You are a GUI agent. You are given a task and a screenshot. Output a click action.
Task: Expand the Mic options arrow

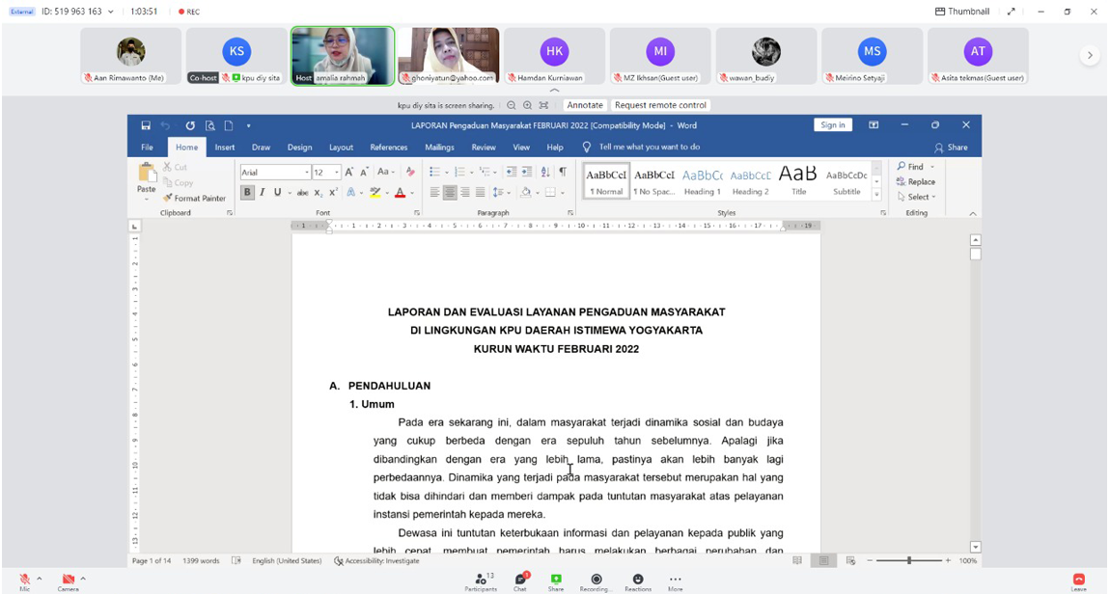point(40,579)
